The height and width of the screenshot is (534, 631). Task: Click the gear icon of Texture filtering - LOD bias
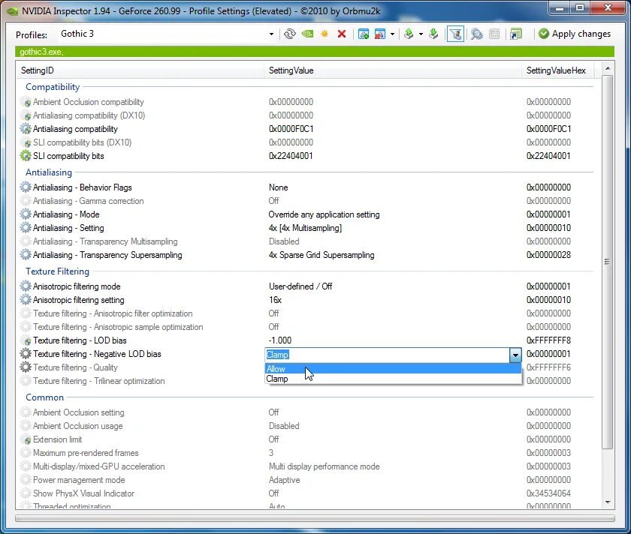[x=26, y=340]
